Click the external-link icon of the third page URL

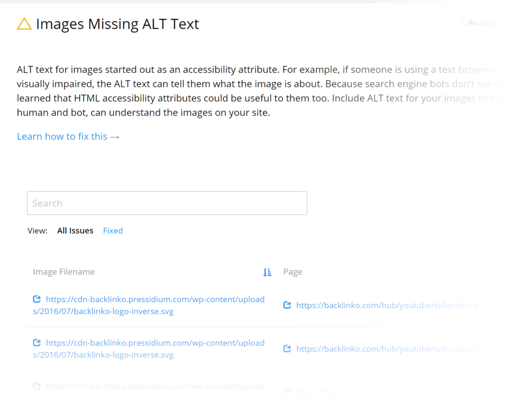pyautogui.click(x=288, y=392)
